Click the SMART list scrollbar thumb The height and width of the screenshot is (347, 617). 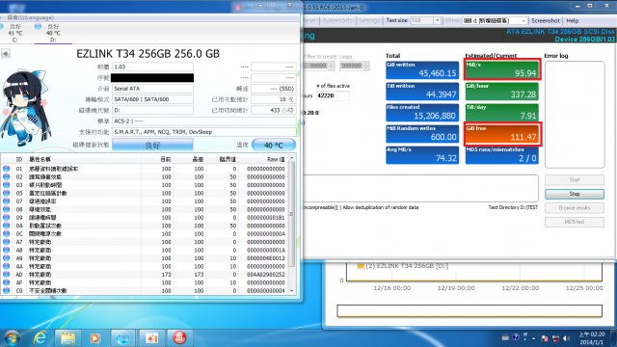click(291, 214)
